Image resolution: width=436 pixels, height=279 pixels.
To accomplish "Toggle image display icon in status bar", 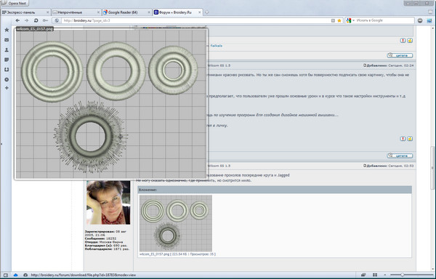I will pos(364,275).
